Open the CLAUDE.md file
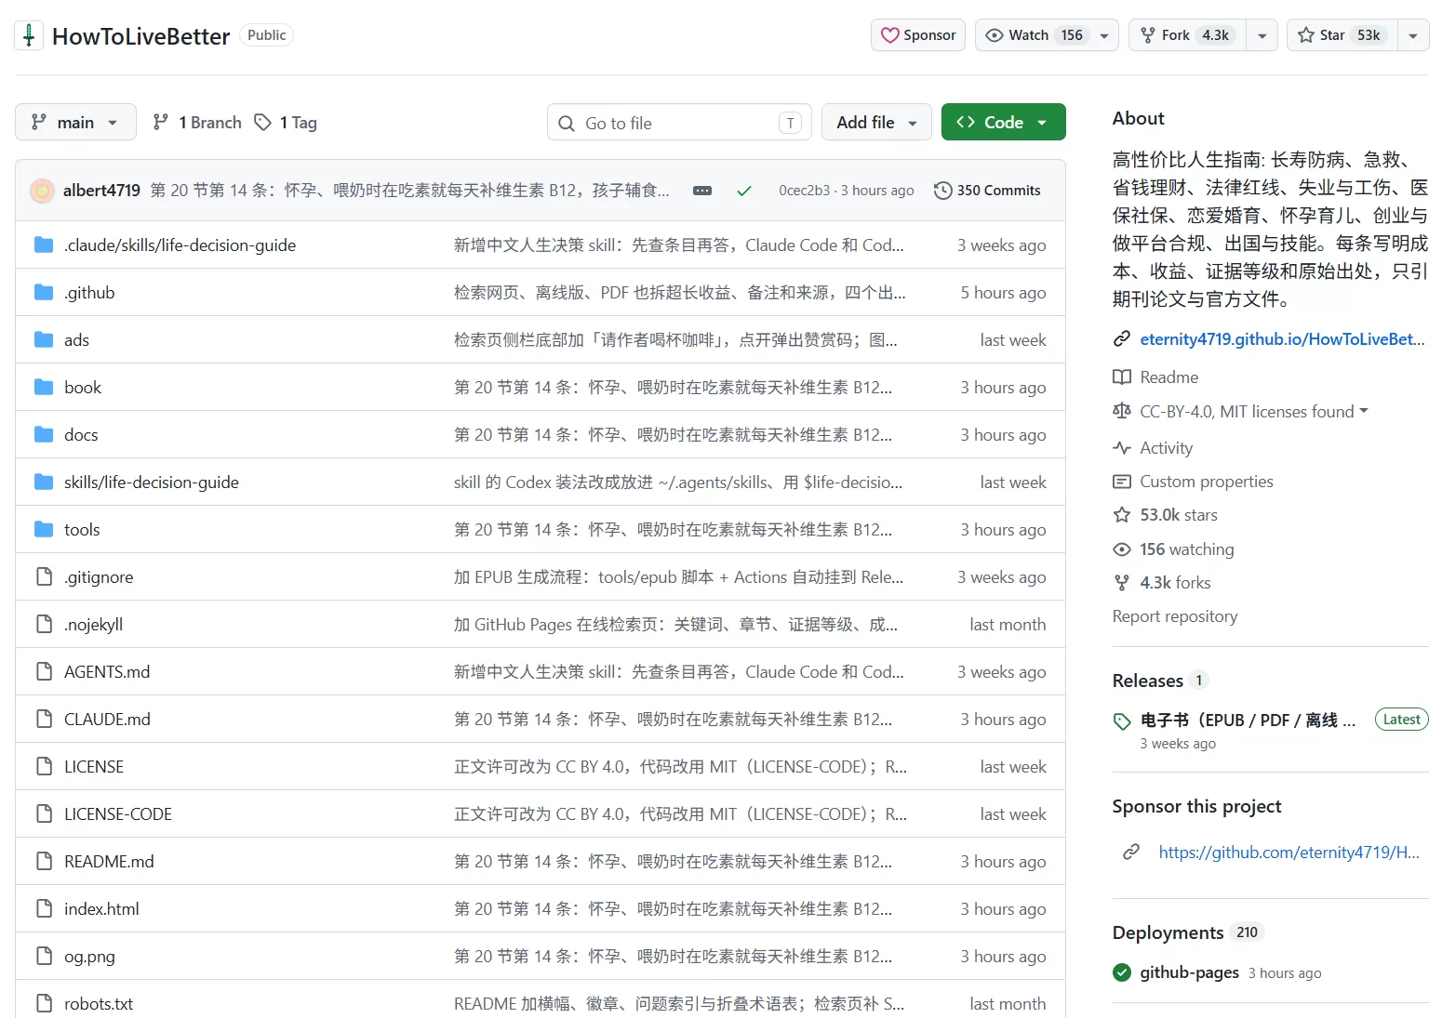This screenshot has height=1018, width=1442. point(107,720)
